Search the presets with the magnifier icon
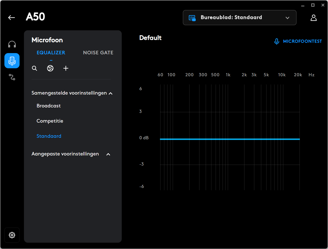The image size is (328, 249). (x=34, y=68)
